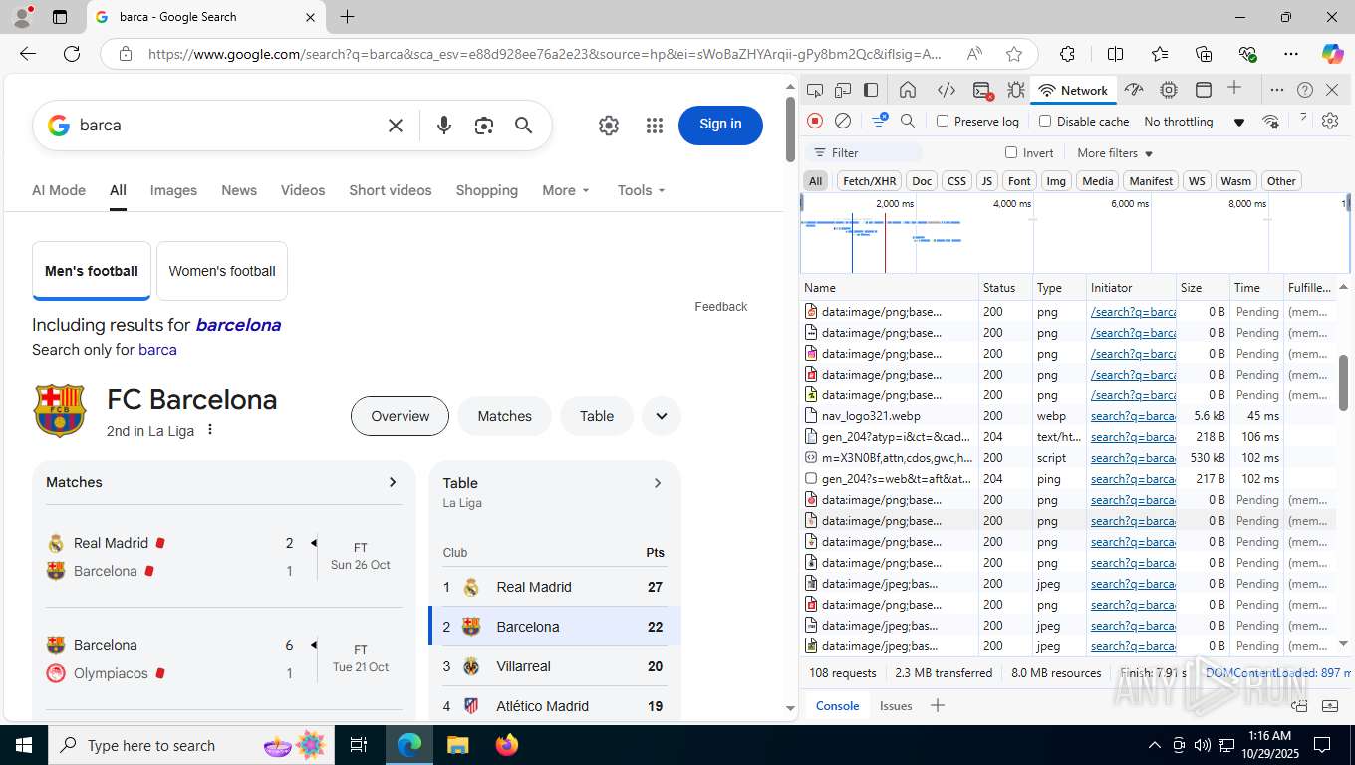
Task: Open Table pill for FC Barcelona
Action: pos(597,416)
